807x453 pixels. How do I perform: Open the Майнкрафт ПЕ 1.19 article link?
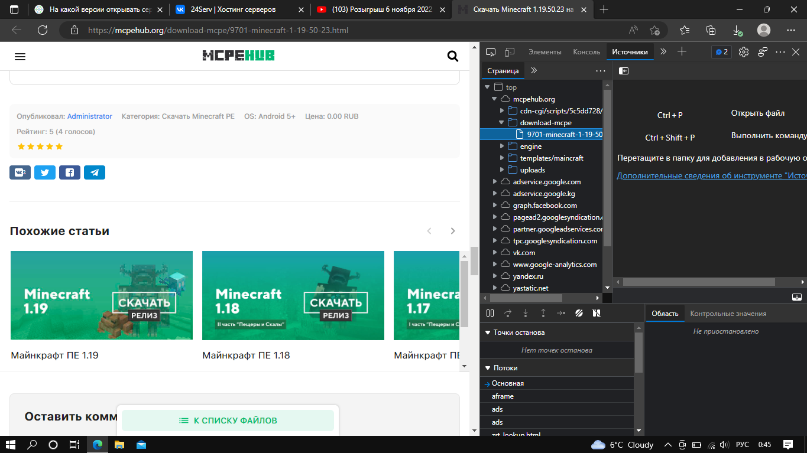coord(55,356)
